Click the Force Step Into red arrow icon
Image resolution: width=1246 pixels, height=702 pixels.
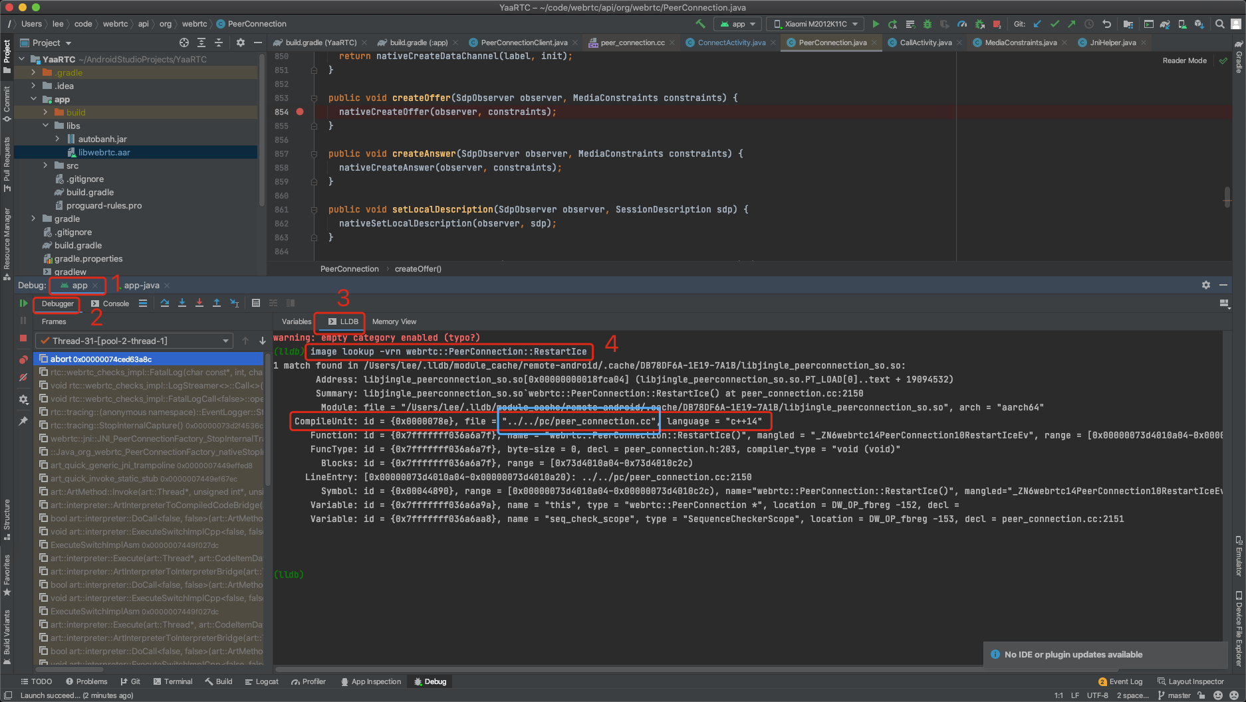click(x=199, y=304)
